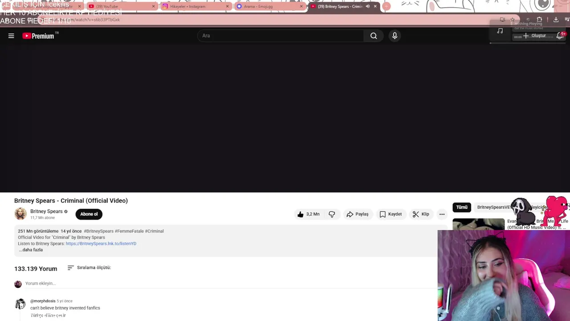The width and height of the screenshot is (570, 321).
Task: Open the music note player widget
Action: point(500,31)
